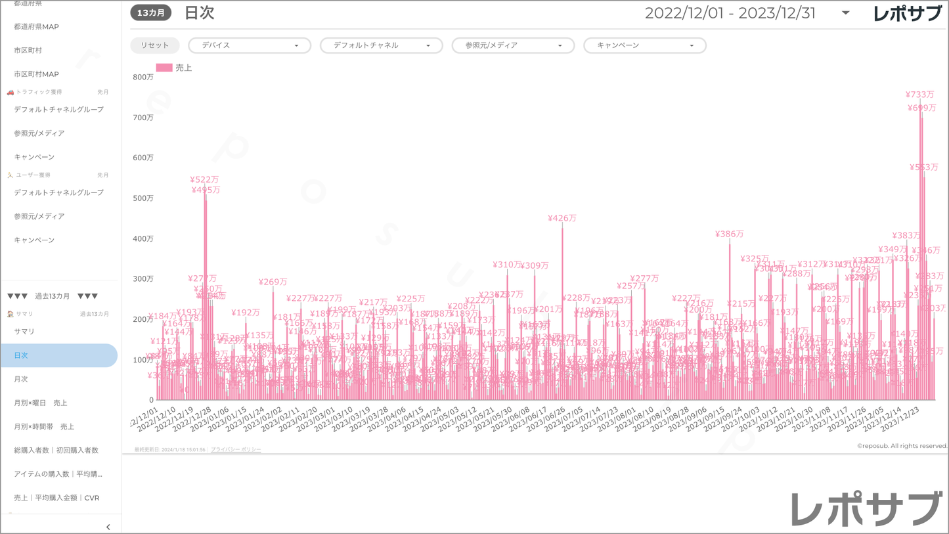
Task: Open the デバイス filter dropdown
Action: click(249, 45)
